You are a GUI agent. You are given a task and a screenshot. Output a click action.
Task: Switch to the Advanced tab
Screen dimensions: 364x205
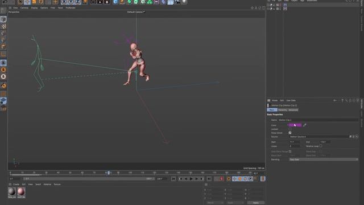coord(293,110)
